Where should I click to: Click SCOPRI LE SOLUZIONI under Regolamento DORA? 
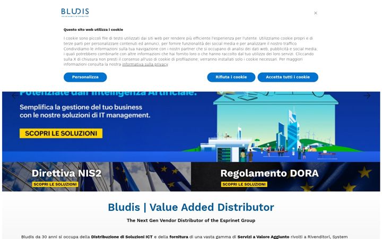click(x=244, y=184)
